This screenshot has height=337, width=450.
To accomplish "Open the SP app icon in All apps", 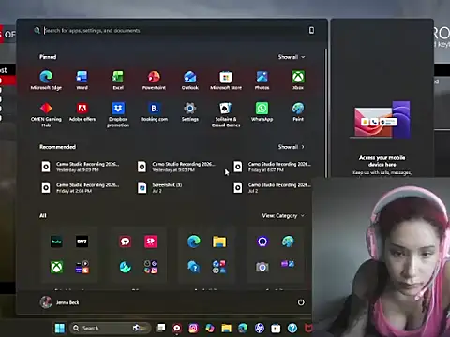I will point(151,242).
